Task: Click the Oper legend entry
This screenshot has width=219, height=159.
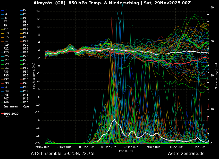Action: point(26,106)
